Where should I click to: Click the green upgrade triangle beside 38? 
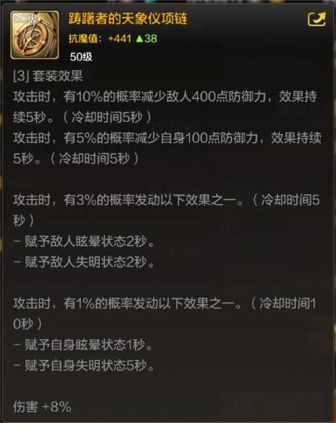click(x=139, y=39)
